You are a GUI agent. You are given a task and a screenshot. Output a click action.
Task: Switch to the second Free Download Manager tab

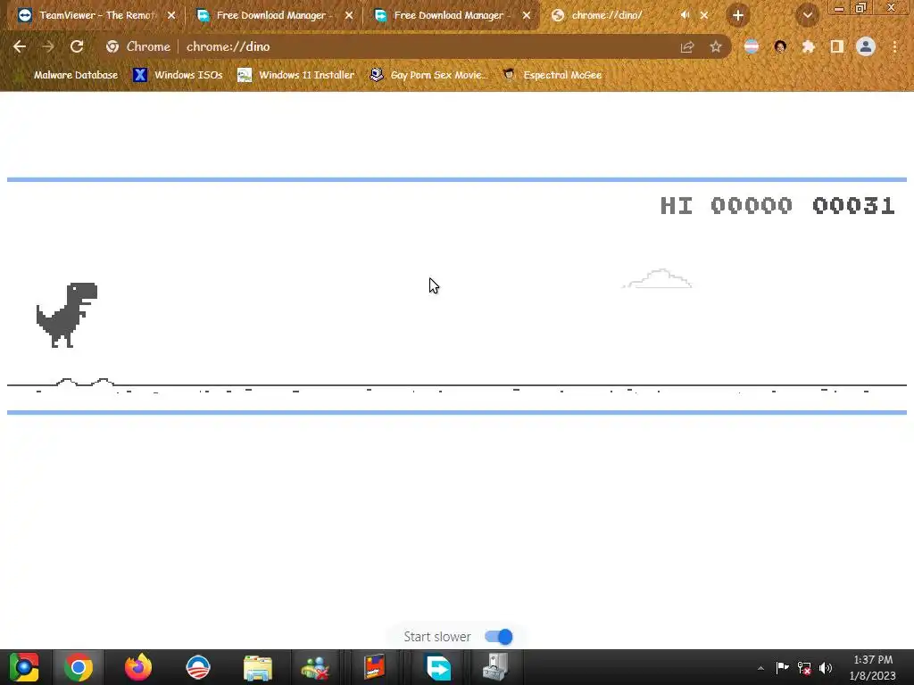(x=451, y=15)
